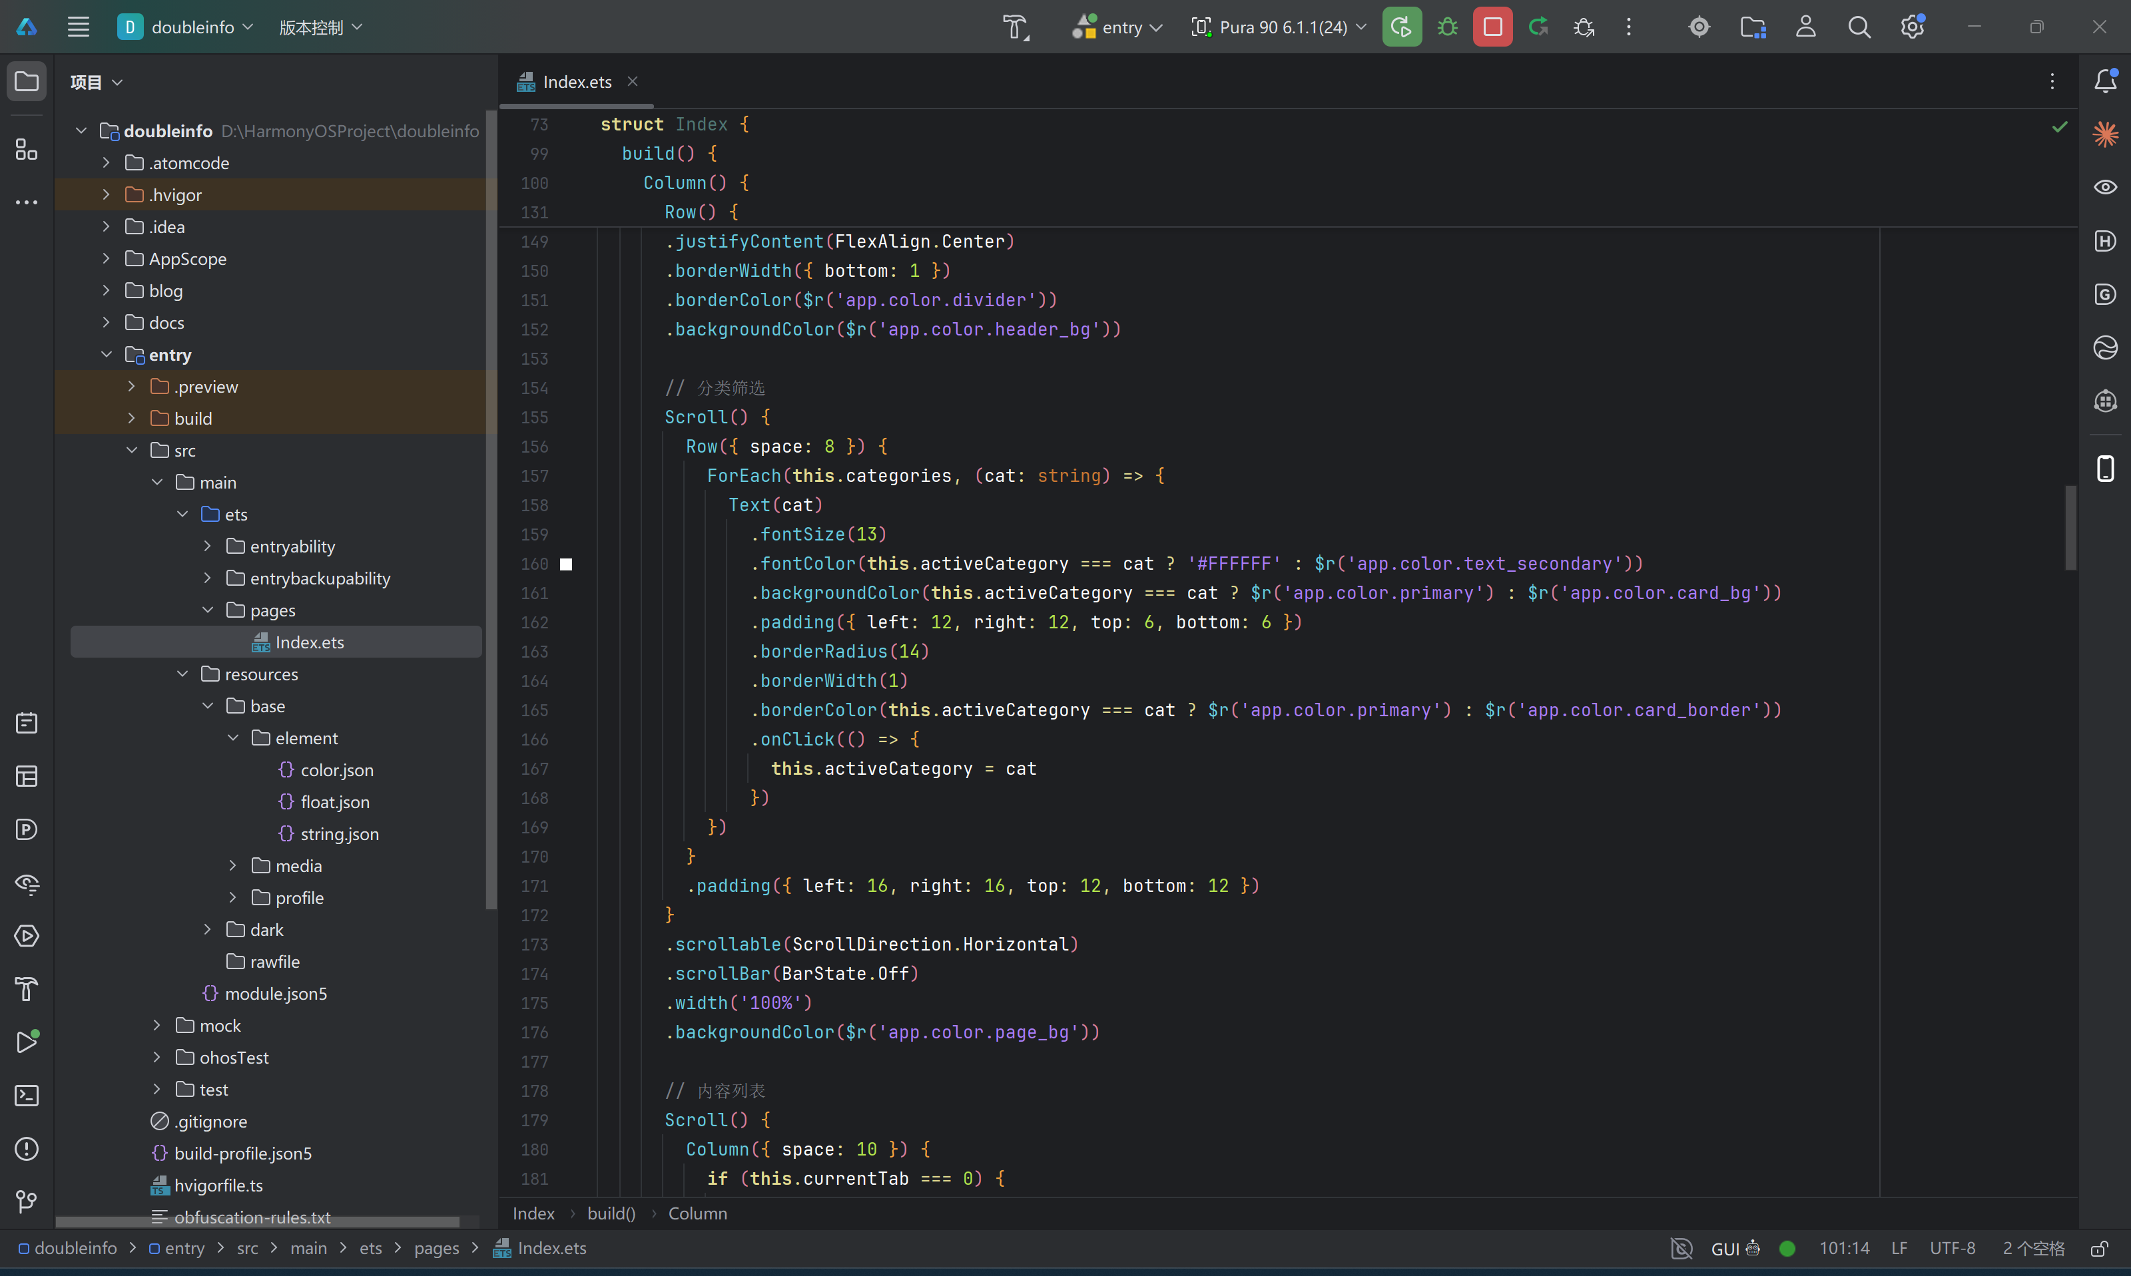The width and height of the screenshot is (2131, 1276).
Task: Toggle the read-only lock icon in status bar
Action: click(x=2099, y=1249)
